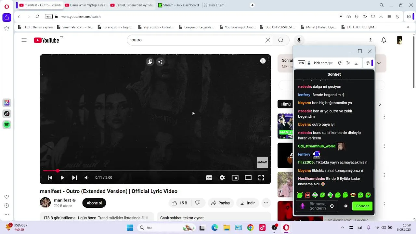Switch to the Daniela'nın Yaptığı Kıyas tab

pos(85,5)
